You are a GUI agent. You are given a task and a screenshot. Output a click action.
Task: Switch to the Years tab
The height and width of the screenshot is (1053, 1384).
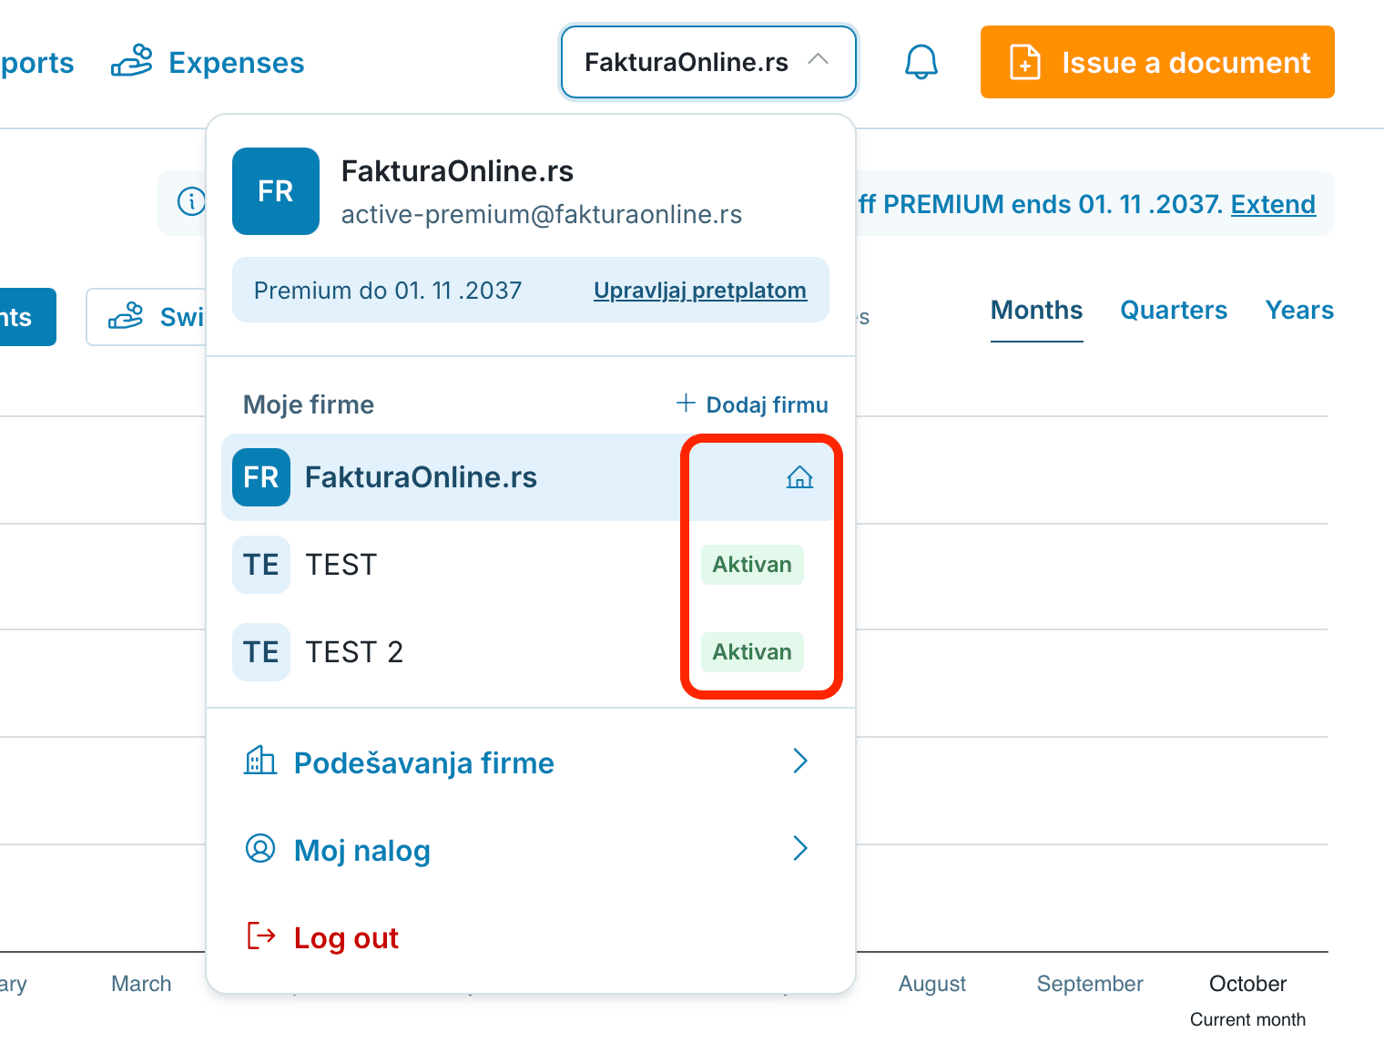[1299, 311]
